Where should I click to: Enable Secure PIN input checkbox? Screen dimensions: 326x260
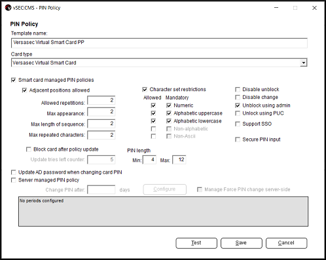tap(238, 139)
